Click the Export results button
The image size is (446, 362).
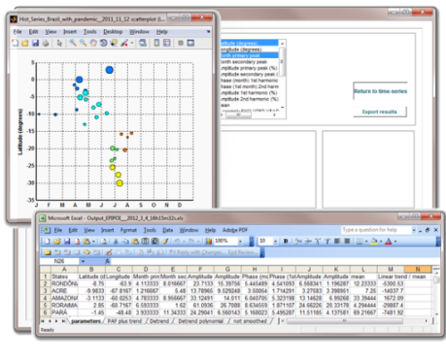tap(380, 112)
